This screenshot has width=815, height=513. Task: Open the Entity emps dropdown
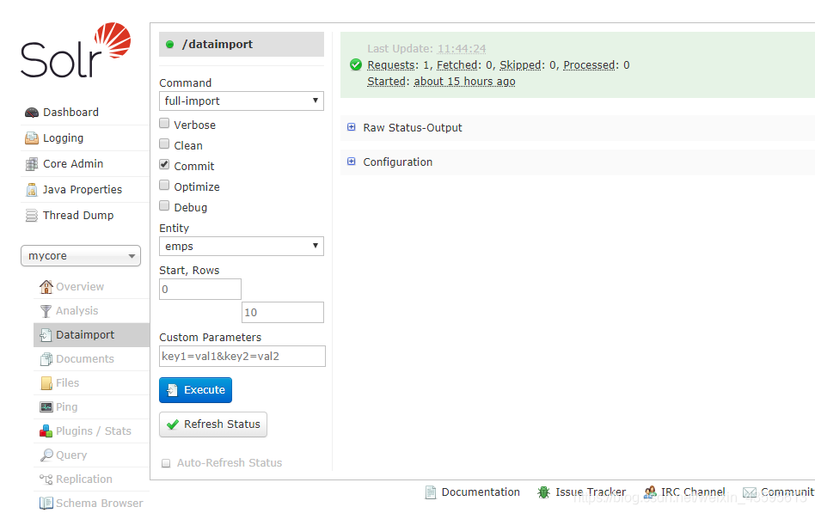(242, 247)
